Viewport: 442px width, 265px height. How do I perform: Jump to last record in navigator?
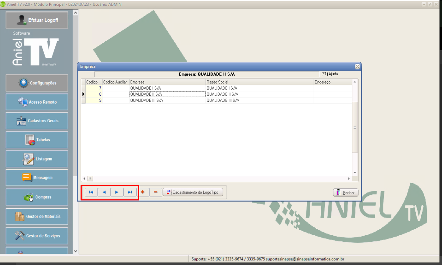[x=130, y=192]
